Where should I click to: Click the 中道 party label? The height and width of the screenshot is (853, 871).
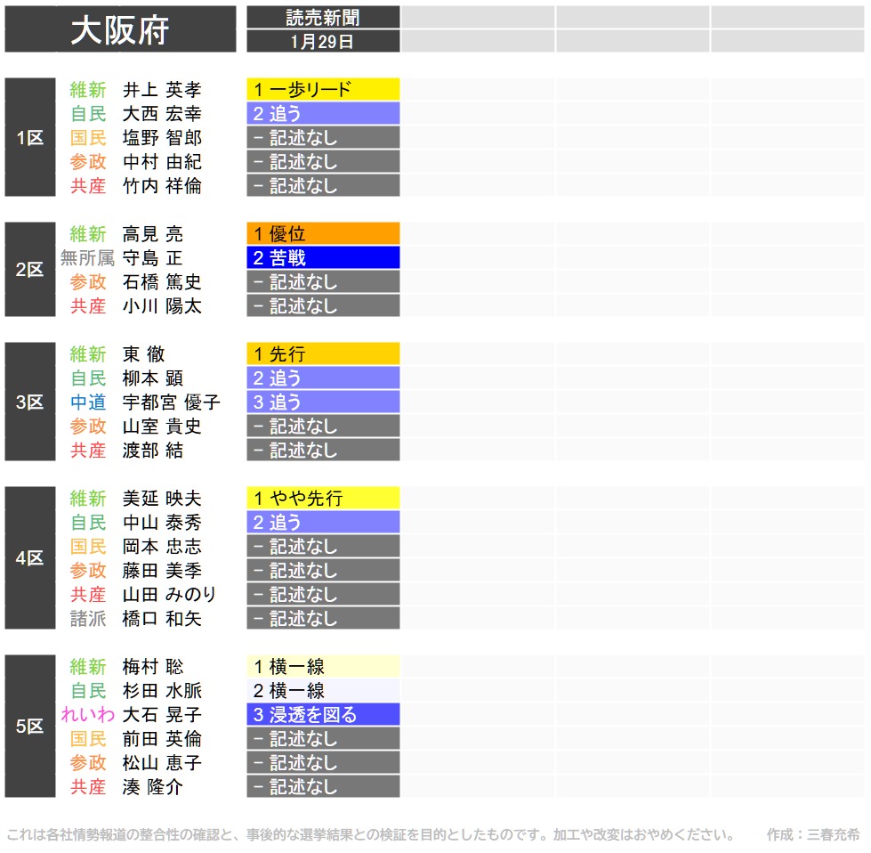(x=88, y=402)
